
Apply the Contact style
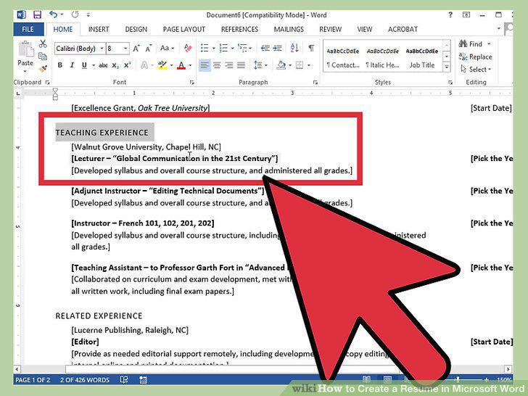coord(343,57)
